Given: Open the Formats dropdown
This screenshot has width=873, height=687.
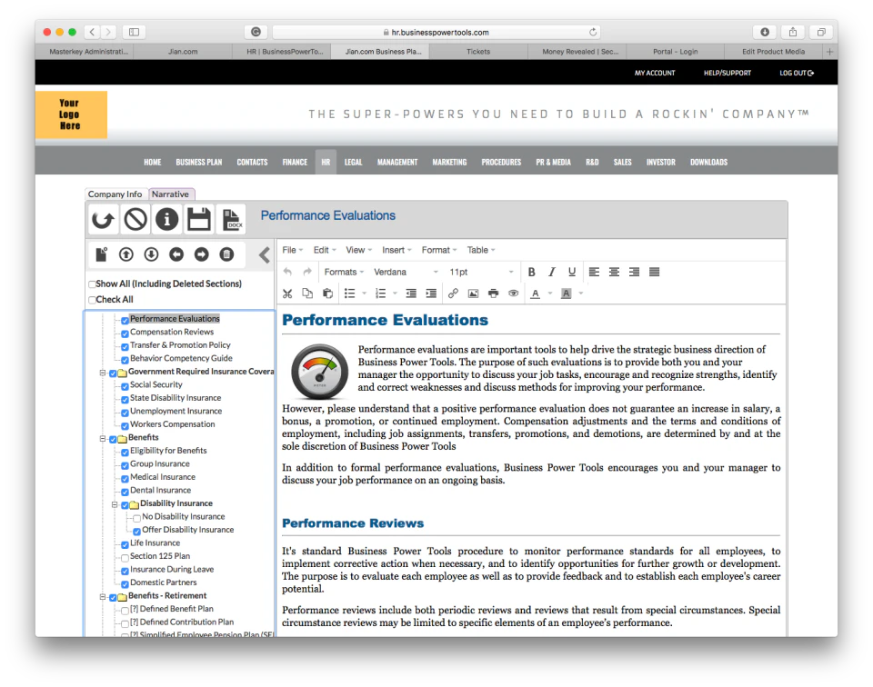Looking at the screenshot, I should click(344, 271).
